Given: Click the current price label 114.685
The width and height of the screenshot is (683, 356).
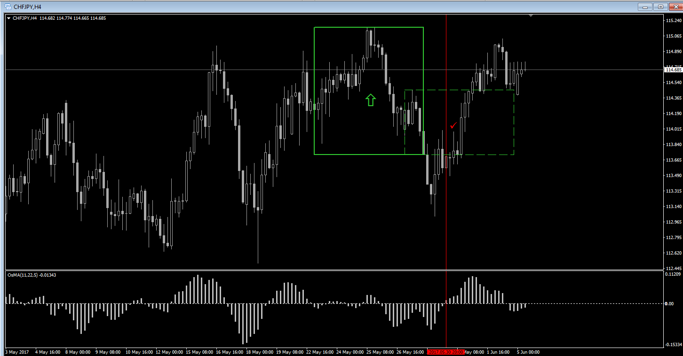Looking at the screenshot, I should click(673, 70).
